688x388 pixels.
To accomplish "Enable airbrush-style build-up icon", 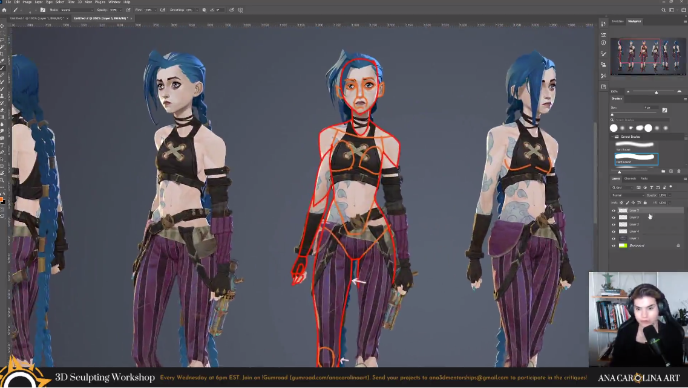I will pos(162,10).
